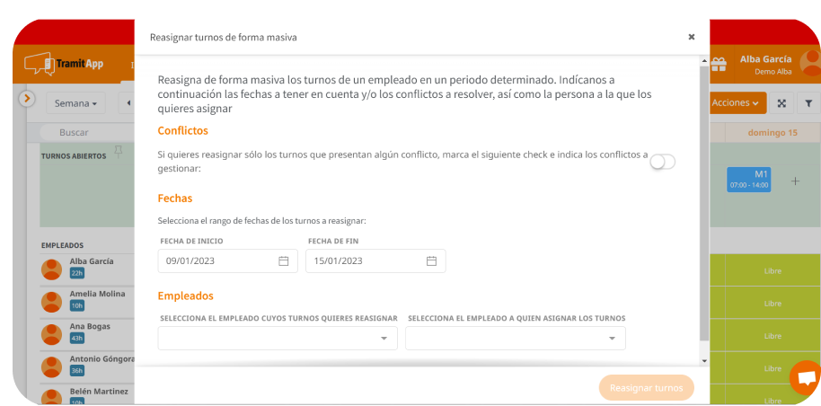Open the Acciones menu
Viewport: 821px width, 406px height.
[x=736, y=103]
